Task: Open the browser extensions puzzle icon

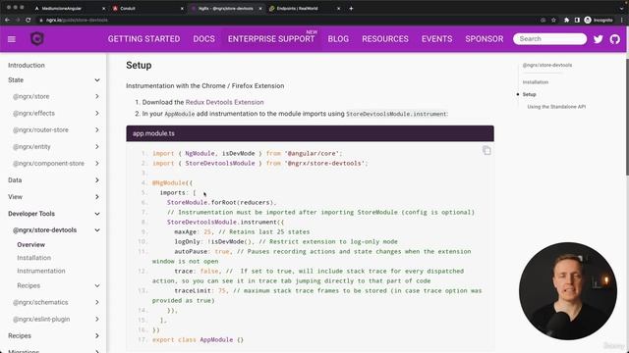Action: 566,20
